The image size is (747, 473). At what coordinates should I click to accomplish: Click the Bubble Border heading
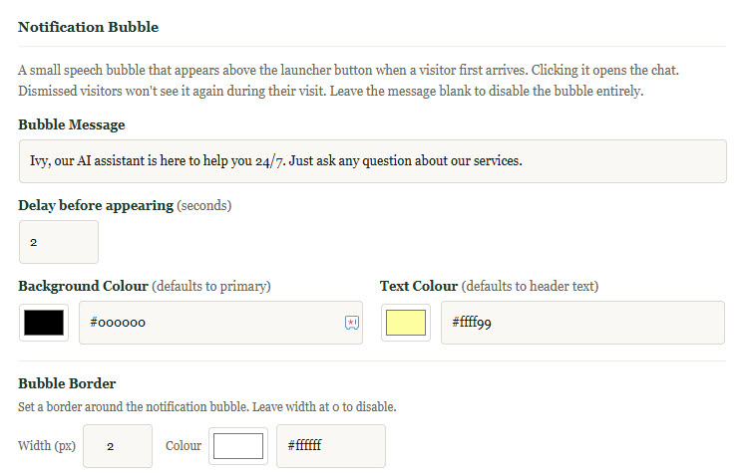click(67, 383)
